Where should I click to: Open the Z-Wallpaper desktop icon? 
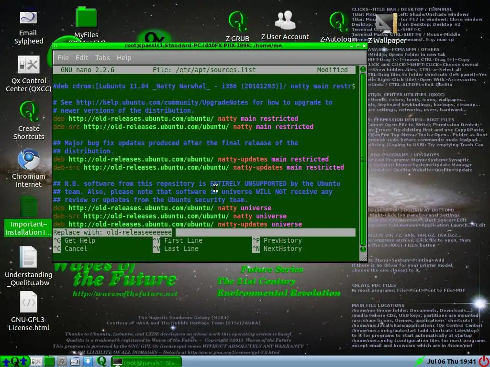(387, 29)
